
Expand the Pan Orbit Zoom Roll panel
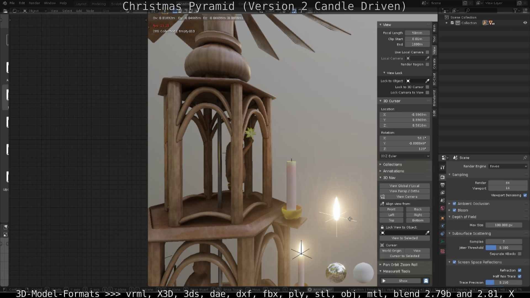pyautogui.click(x=380, y=265)
